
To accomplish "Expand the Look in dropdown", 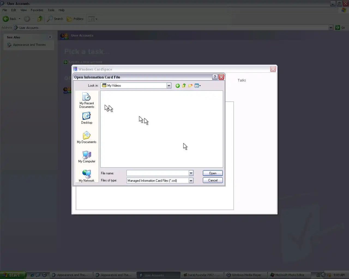I will pos(169,86).
